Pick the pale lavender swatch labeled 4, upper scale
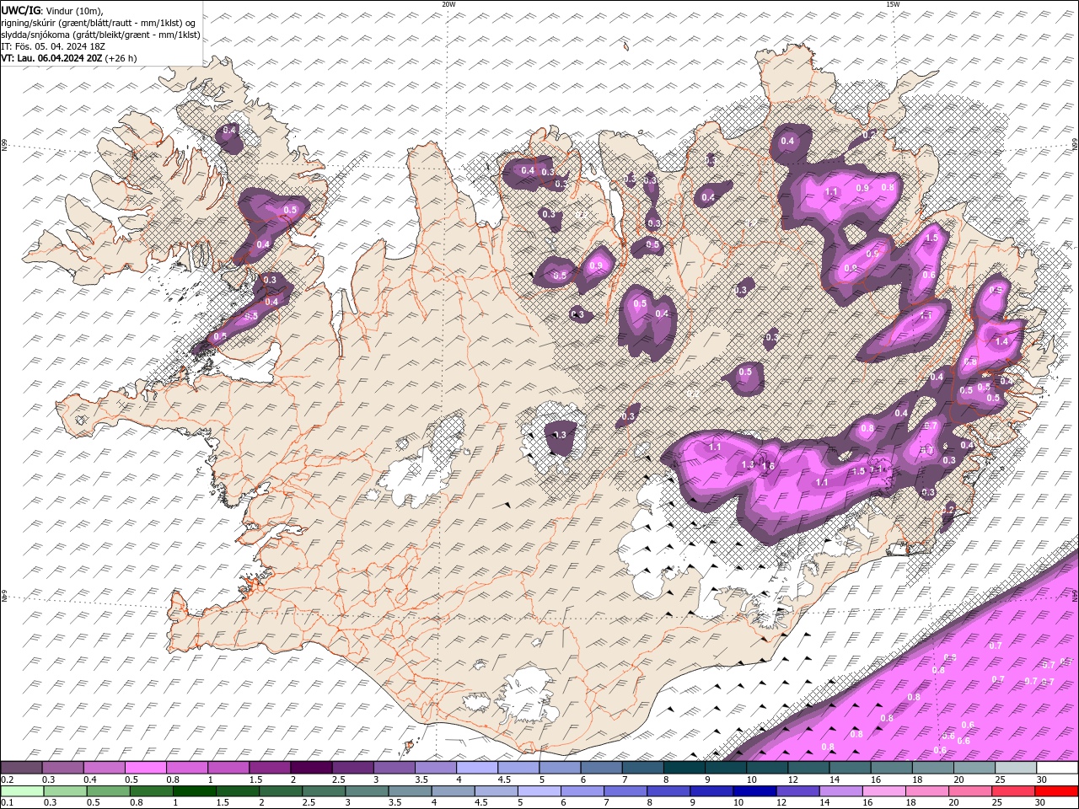 point(476,768)
